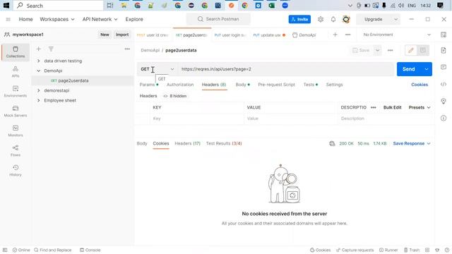The height and width of the screenshot is (254, 452).
Task: Open the request info icon
Action: (x=444, y=118)
